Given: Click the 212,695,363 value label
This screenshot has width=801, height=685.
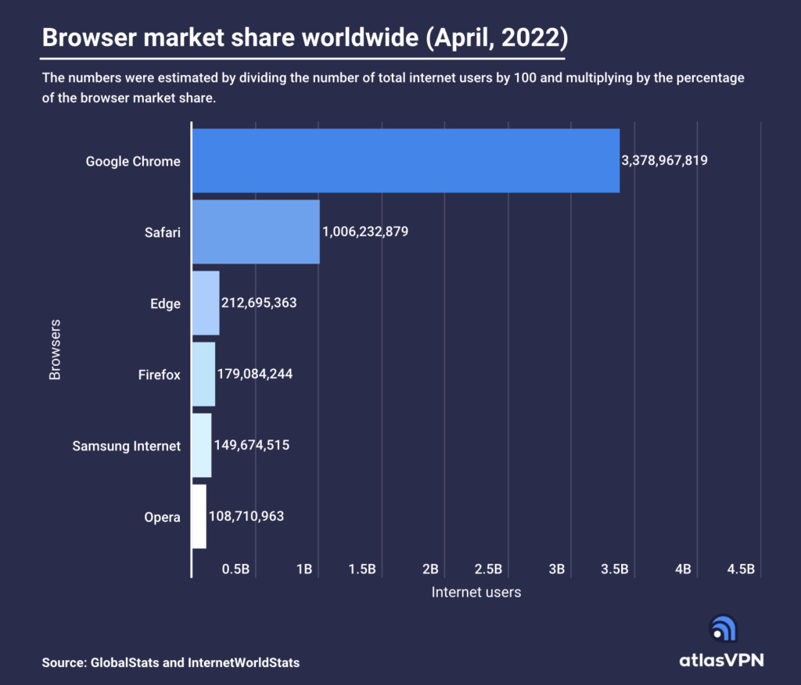Looking at the screenshot, I should pyautogui.click(x=259, y=303).
